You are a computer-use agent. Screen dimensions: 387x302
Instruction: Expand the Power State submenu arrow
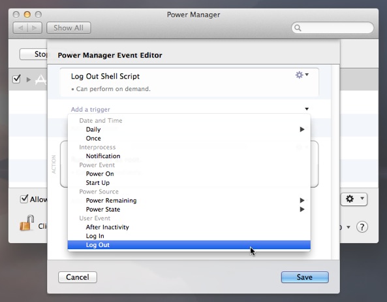coord(302,209)
